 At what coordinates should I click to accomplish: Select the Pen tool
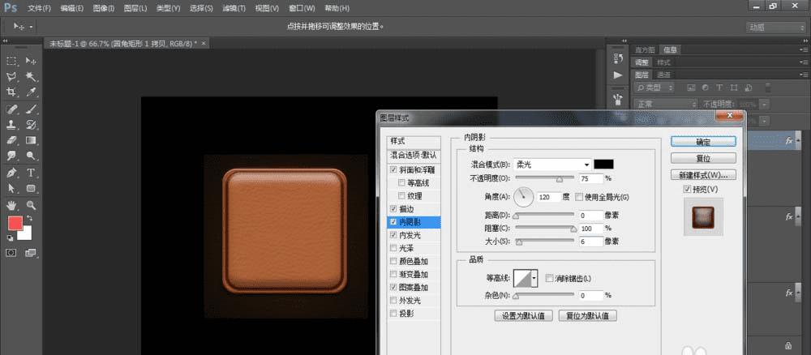12,172
